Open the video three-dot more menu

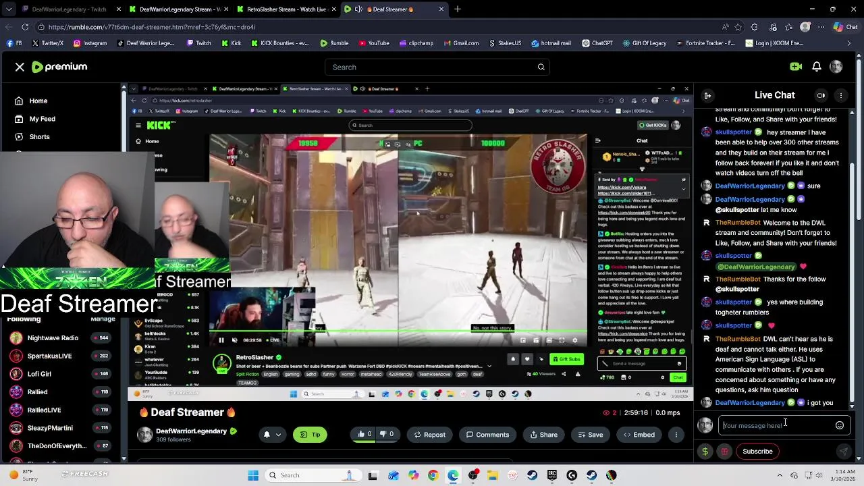pyautogui.click(x=676, y=435)
